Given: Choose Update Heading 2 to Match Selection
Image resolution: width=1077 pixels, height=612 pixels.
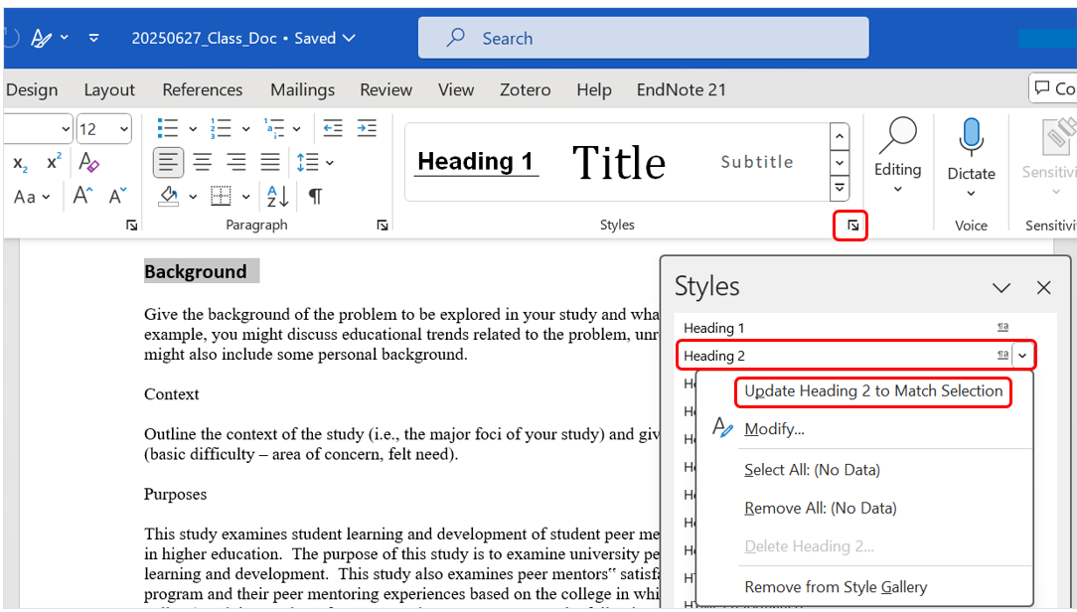Looking at the screenshot, I should click(873, 391).
